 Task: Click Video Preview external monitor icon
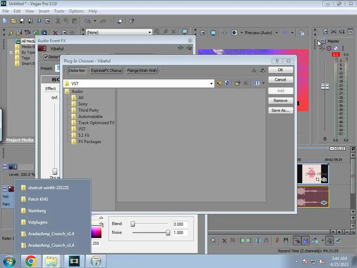coord(213,33)
